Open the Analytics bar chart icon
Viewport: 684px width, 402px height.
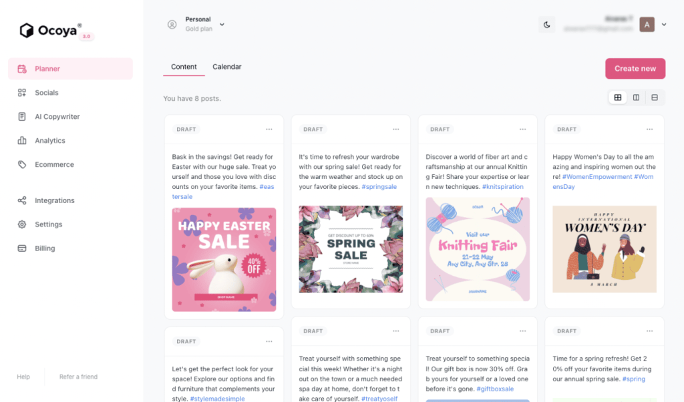(x=22, y=140)
